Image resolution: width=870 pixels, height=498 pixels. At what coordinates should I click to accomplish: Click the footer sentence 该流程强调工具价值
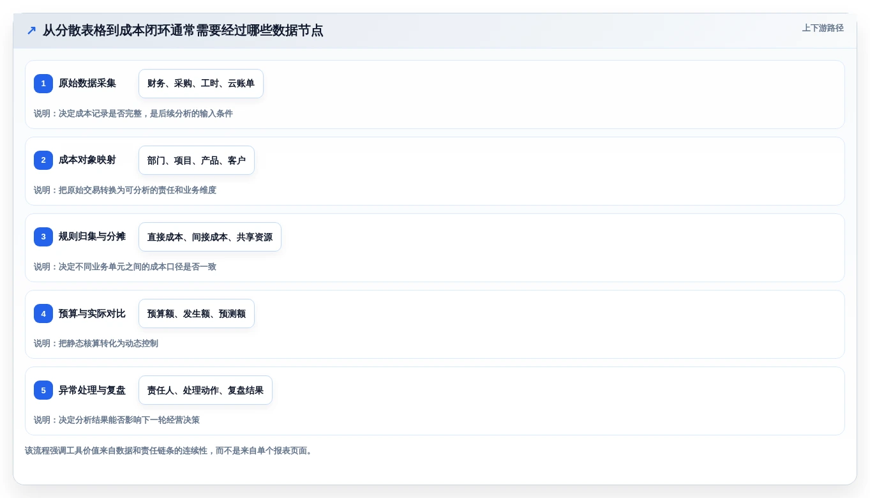pos(170,451)
